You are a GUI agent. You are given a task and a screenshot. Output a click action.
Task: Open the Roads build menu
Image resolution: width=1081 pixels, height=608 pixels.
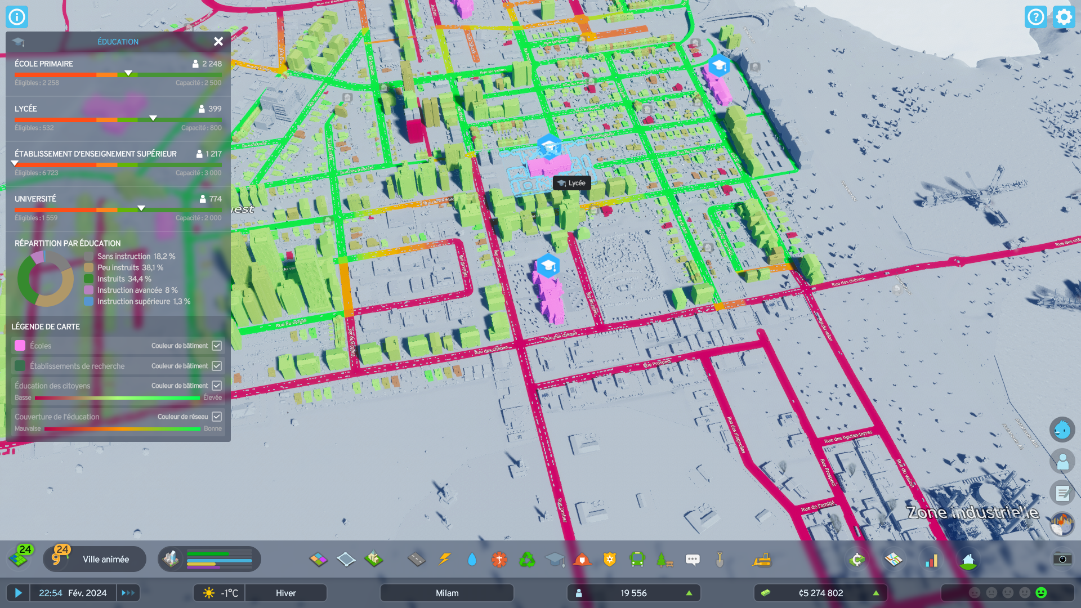[x=417, y=560]
